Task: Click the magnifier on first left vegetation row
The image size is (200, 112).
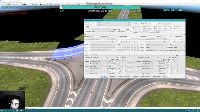Action: [108, 62]
